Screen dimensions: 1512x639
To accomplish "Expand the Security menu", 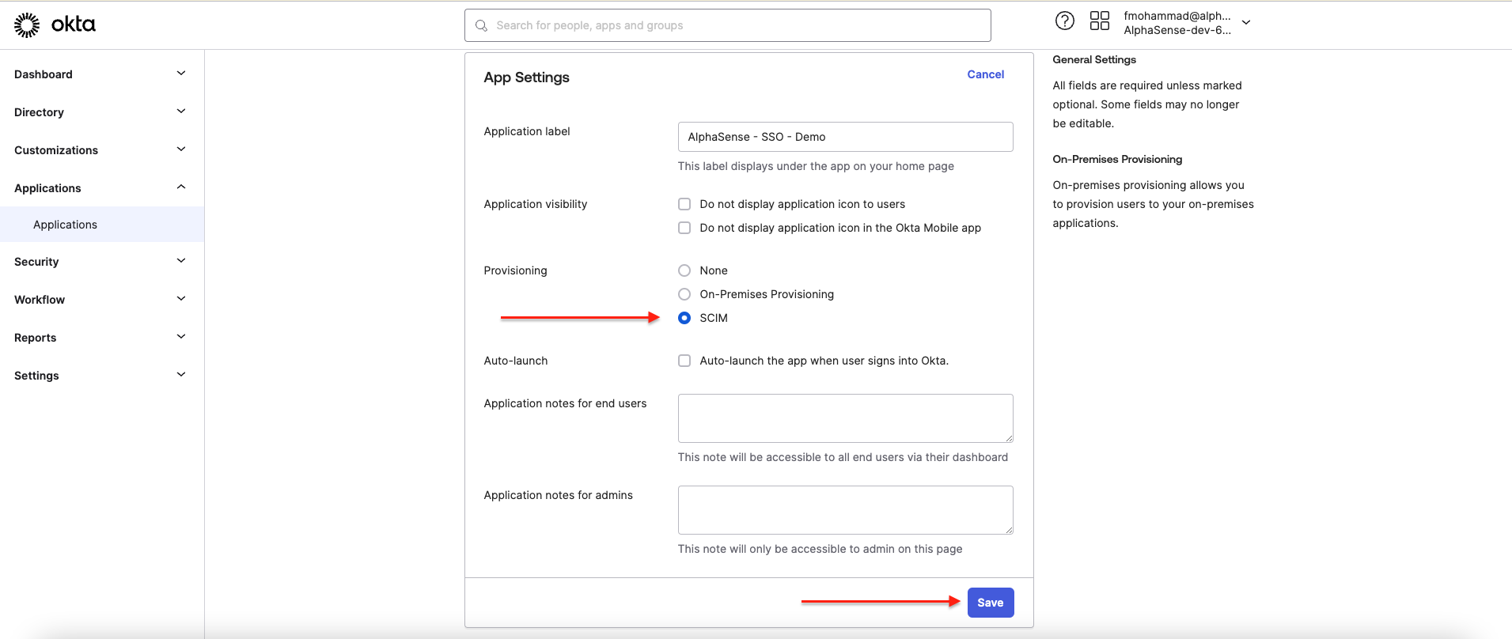I will click(x=101, y=262).
